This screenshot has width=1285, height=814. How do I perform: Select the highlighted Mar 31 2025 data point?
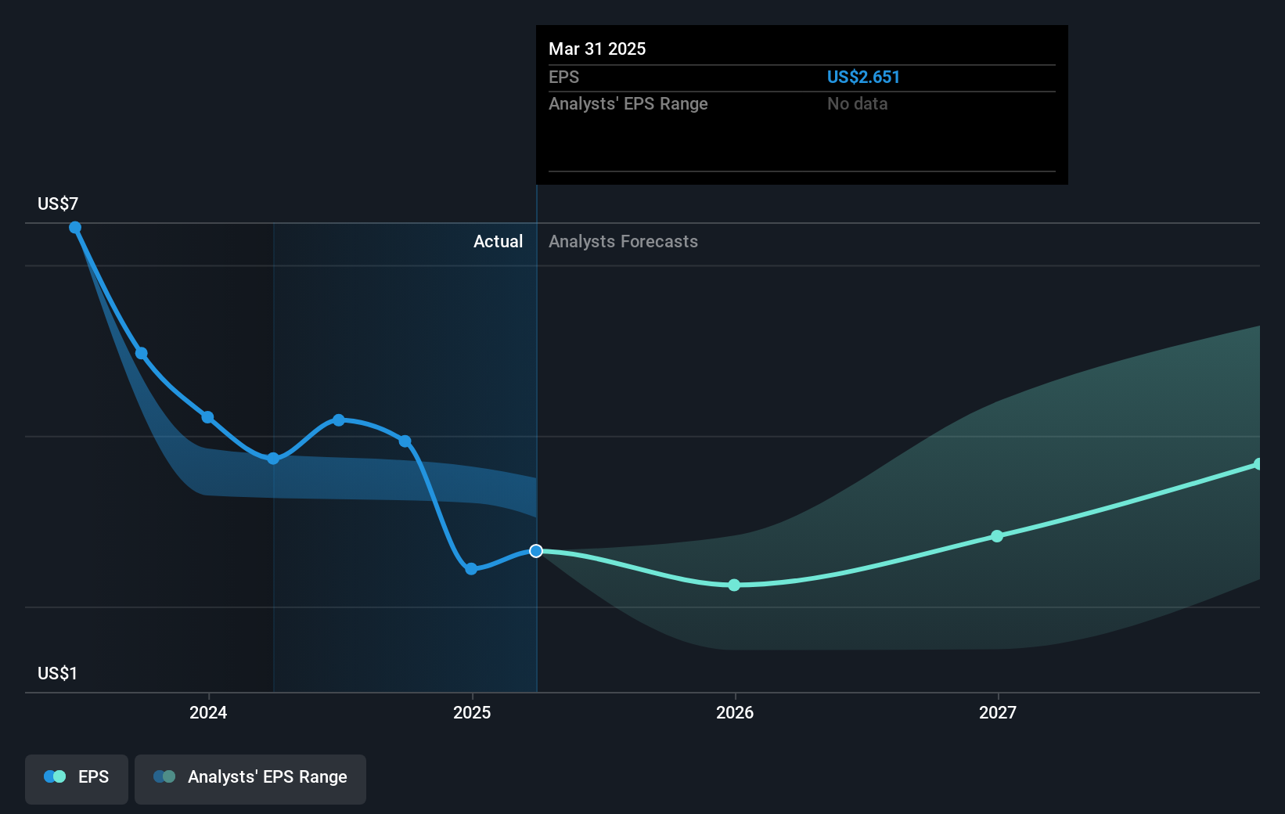(x=536, y=551)
